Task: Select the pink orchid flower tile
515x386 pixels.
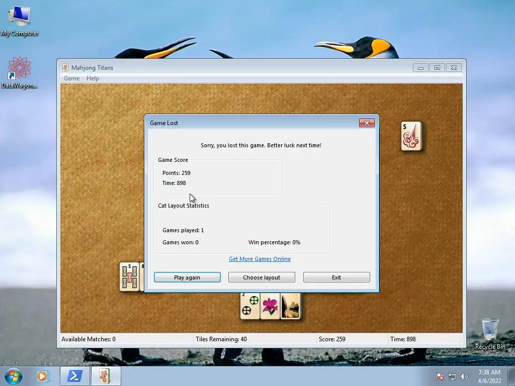Action: click(270, 306)
